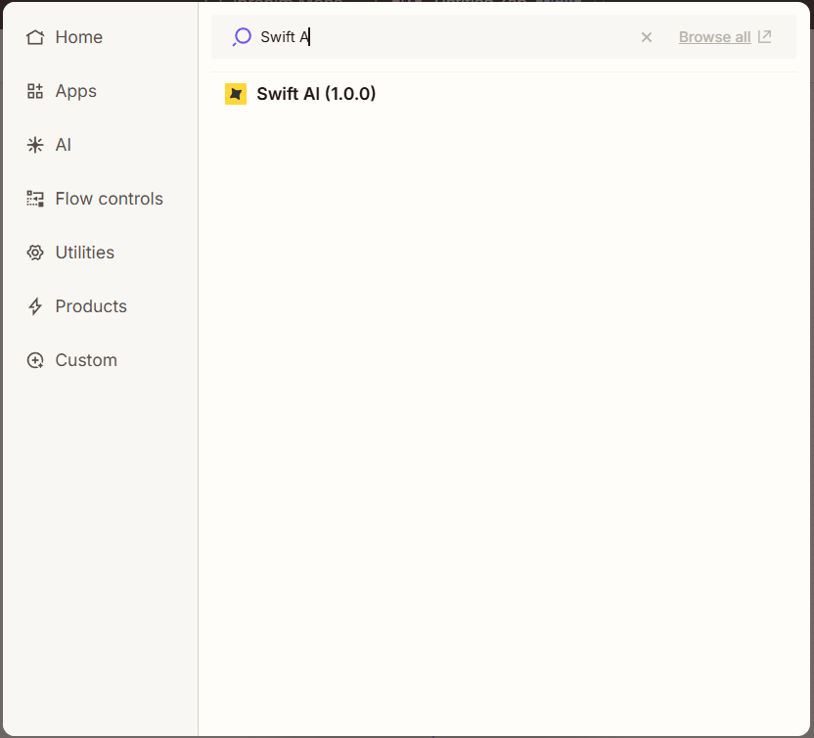Click the Products lightning bolt icon
Viewport: 814px width, 738px height.
pos(35,306)
